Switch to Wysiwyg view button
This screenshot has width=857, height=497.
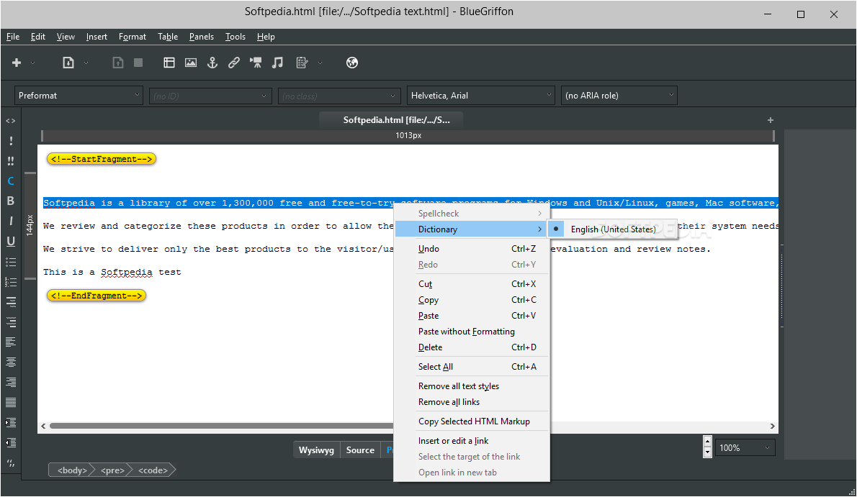[316, 450]
